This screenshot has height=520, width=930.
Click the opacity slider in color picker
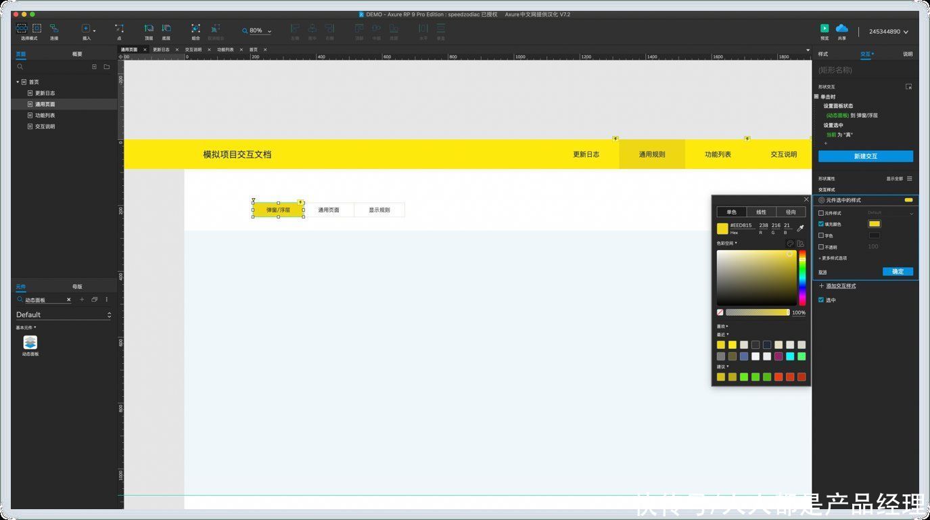point(758,312)
